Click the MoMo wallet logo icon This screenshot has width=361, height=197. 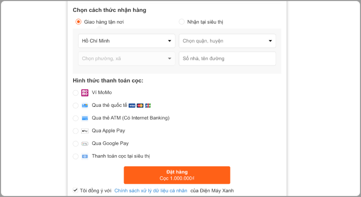click(85, 93)
